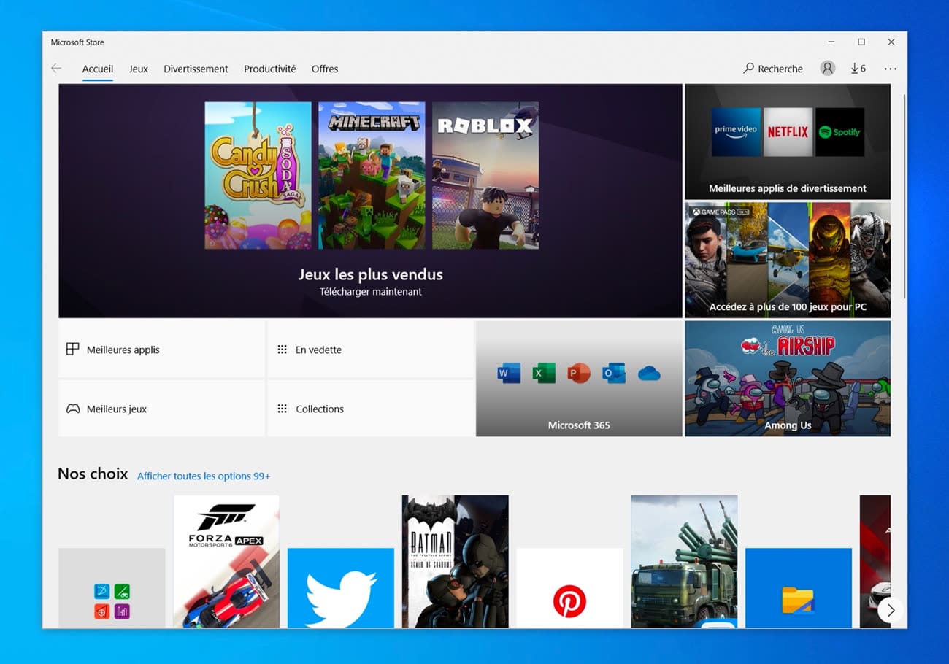949x664 pixels.
Task: Click the Candy Crush Soda Saga cover
Action: pyautogui.click(x=258, y=175)
